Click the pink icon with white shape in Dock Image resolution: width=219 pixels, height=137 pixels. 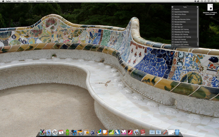[x=124, y=132]
